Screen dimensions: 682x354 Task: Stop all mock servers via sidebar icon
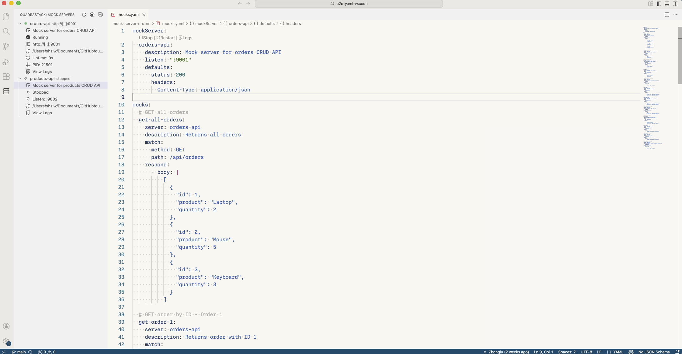click(x=92, y=15)
